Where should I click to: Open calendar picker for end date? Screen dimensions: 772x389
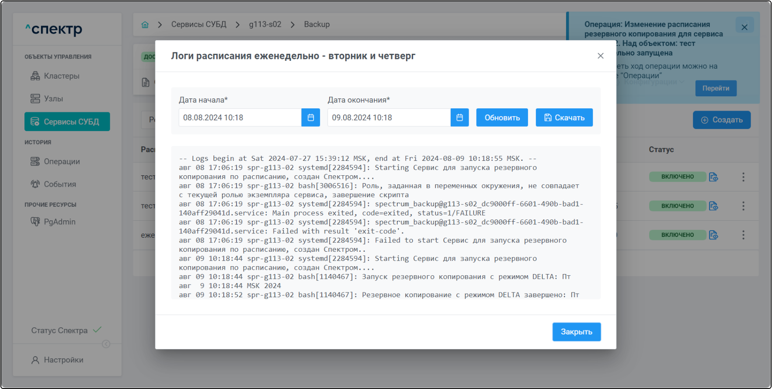(x=459, y=118)
